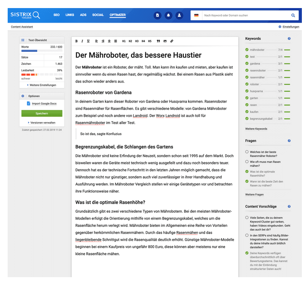Click 'Zuletzt gespeichert: 27.02.2019 11:24' text

42,130
